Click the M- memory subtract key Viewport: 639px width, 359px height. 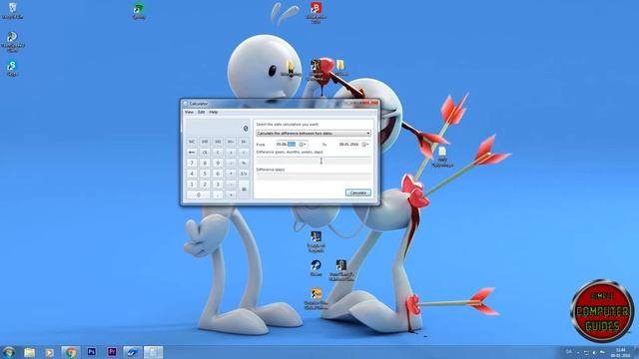click(244, 142)
